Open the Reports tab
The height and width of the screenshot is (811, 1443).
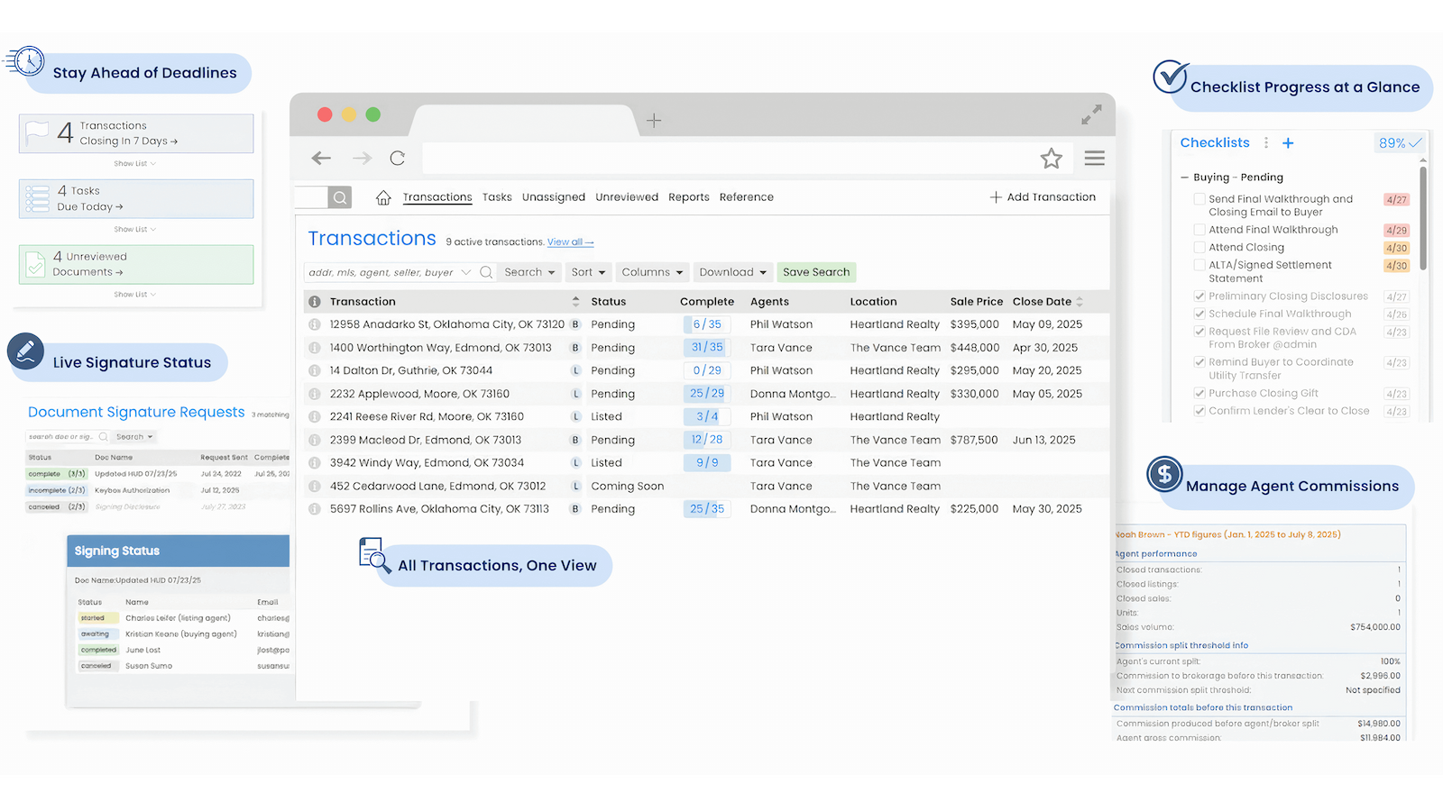[688, 197]
